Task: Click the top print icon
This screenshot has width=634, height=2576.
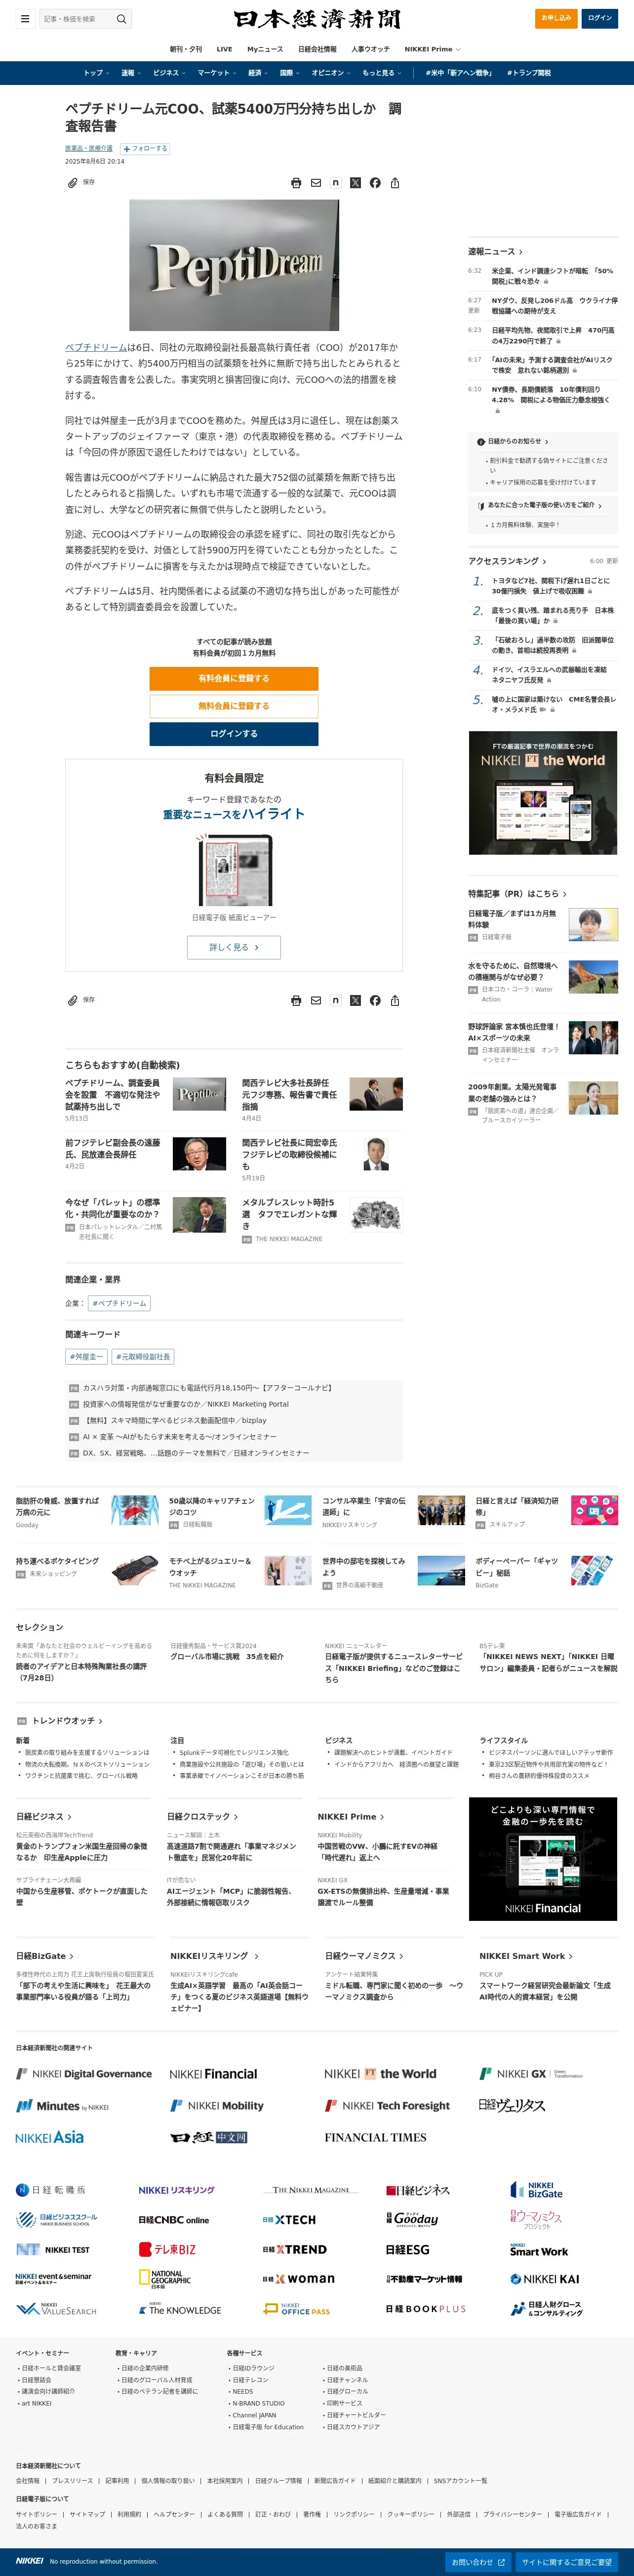Action: (x=296, y=183)
